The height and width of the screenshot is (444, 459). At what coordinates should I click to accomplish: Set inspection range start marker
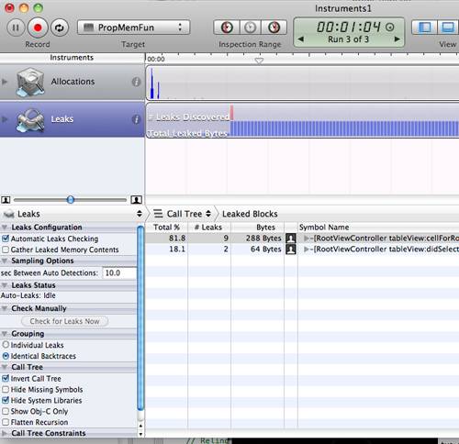(227, 28)
